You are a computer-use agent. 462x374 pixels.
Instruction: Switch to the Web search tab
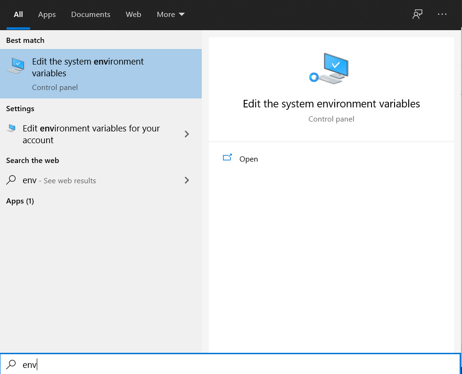point(133,15)
